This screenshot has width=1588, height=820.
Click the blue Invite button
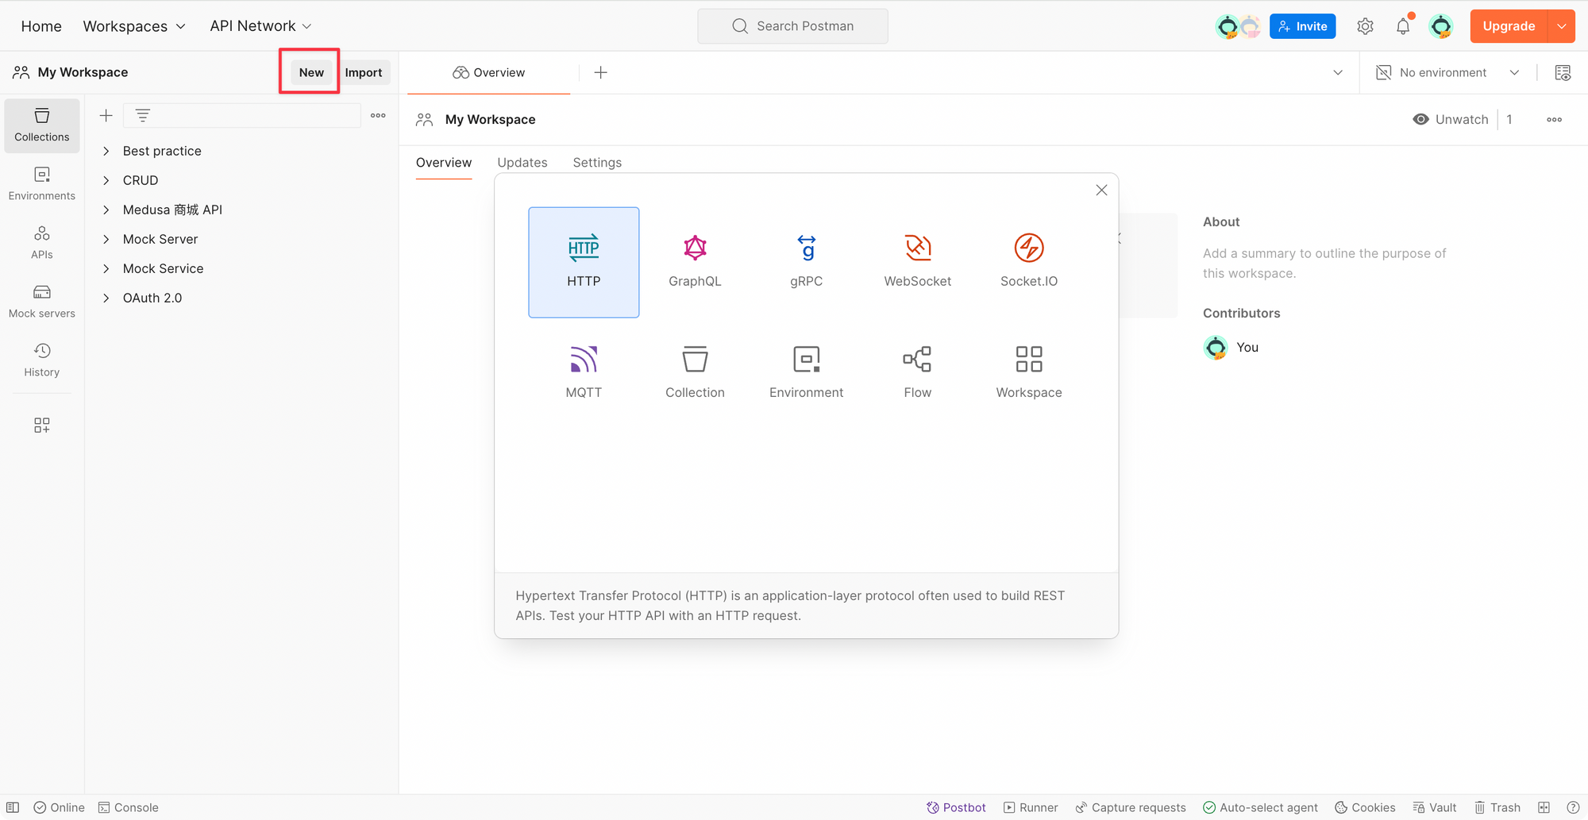(1303, 26)
